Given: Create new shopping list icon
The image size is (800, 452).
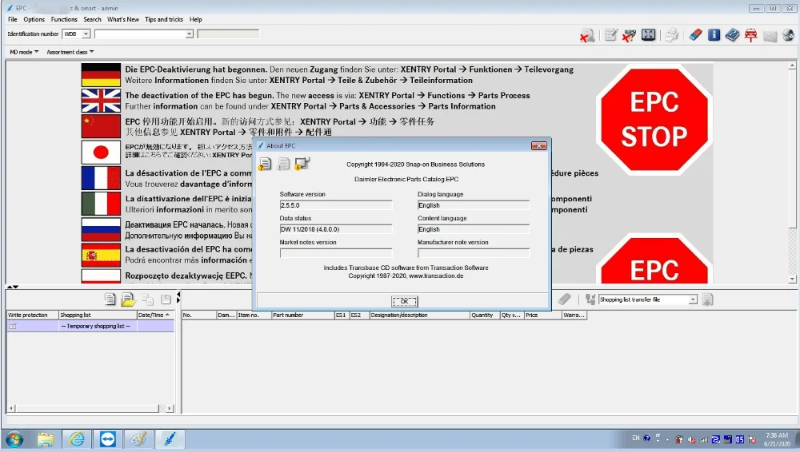Looking at the screenshot, I should [110, 299].
